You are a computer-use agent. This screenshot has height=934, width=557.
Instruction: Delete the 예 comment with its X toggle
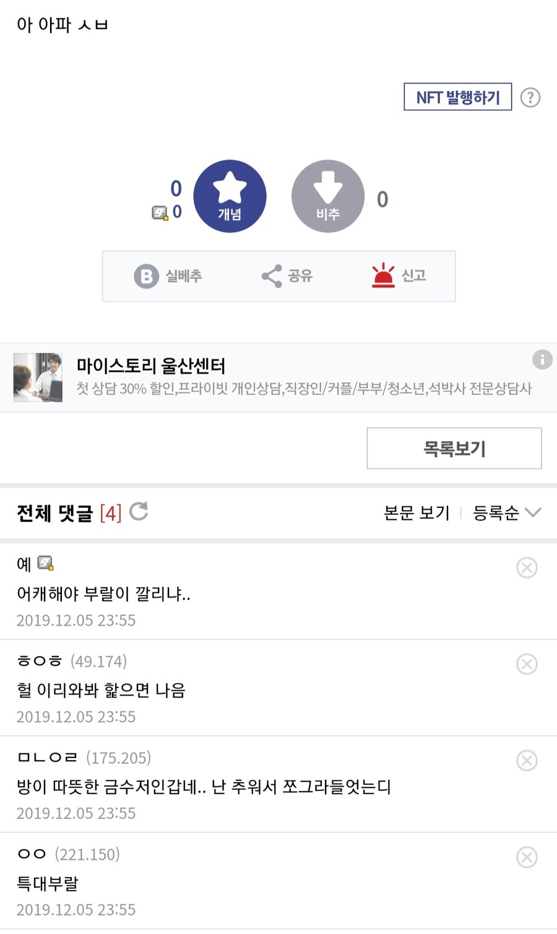pyautogui.click(x=527, y=567)
